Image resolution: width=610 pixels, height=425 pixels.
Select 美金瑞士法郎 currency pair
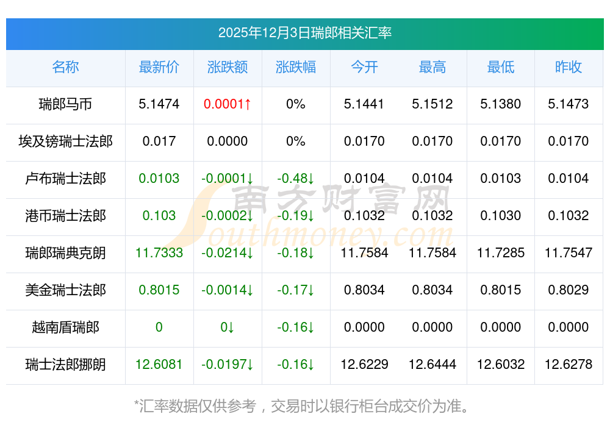coord(65,290)
